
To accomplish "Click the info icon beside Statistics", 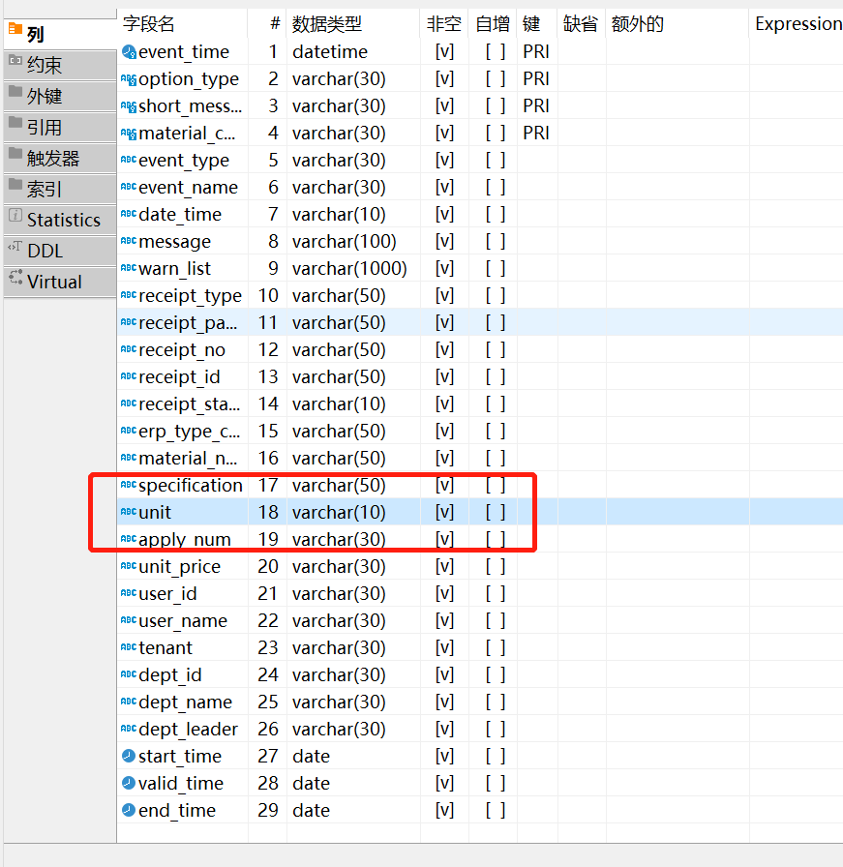I will pos(15,217).
